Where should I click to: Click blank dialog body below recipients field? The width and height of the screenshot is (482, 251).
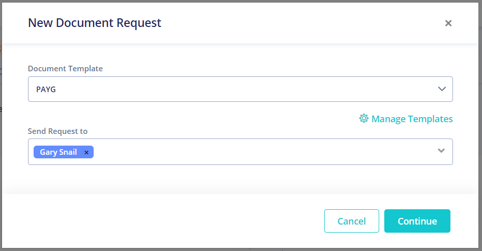coord(240,179)
